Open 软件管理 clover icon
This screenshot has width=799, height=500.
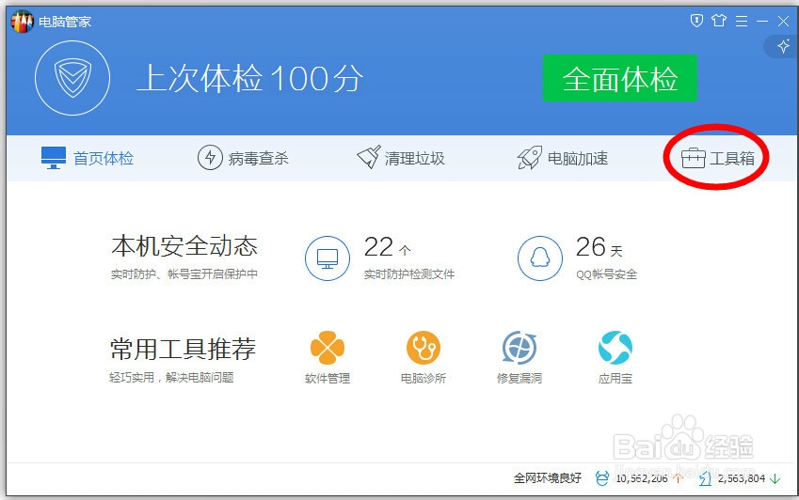(328, 348)
